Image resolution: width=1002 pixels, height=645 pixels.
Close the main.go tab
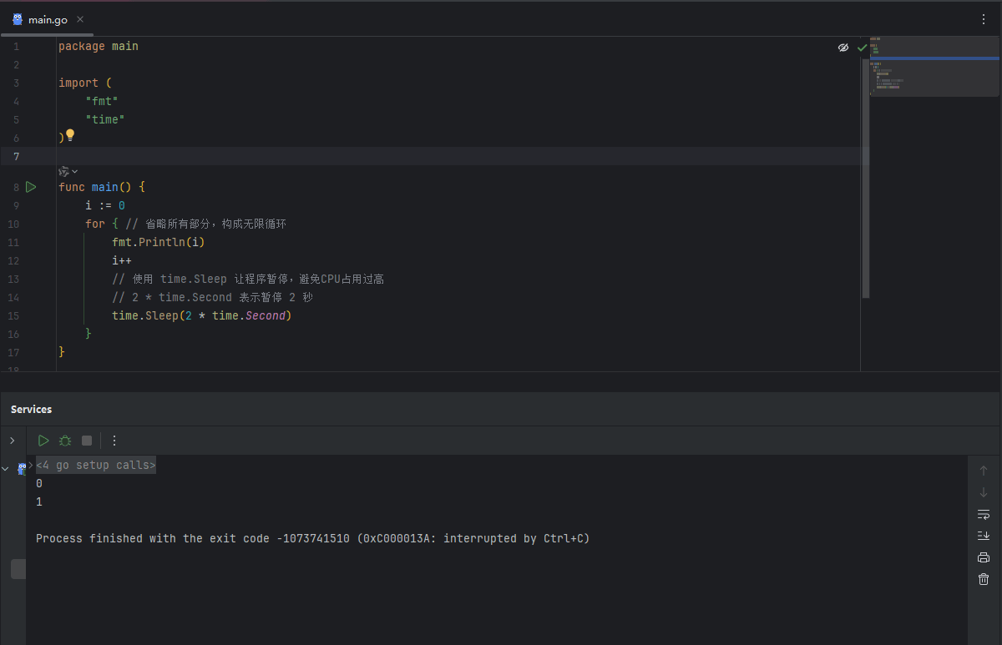80,19
